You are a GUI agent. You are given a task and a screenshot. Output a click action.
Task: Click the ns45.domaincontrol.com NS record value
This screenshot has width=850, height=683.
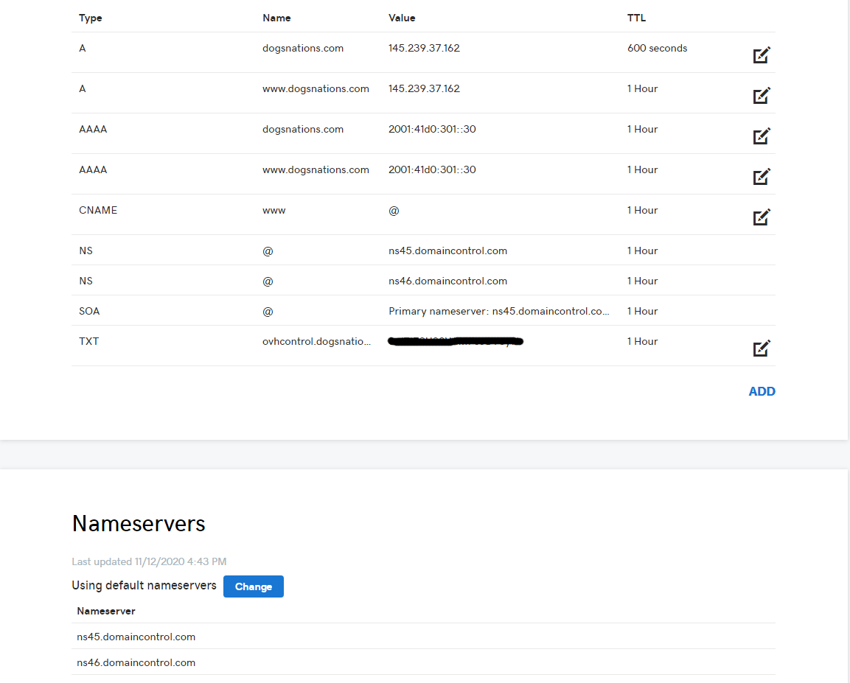(447, 251)
